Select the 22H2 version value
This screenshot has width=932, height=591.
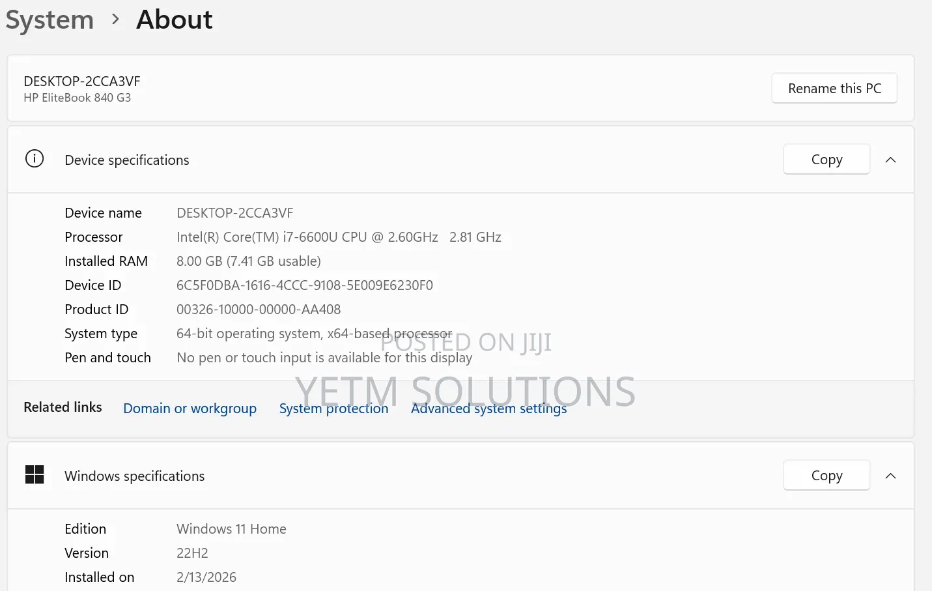(192, 553)
